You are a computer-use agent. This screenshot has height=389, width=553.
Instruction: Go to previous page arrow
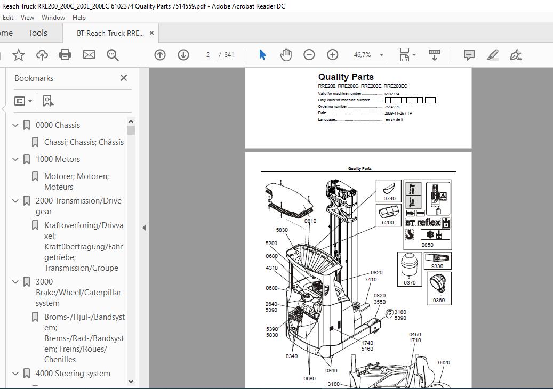point(160,55)
